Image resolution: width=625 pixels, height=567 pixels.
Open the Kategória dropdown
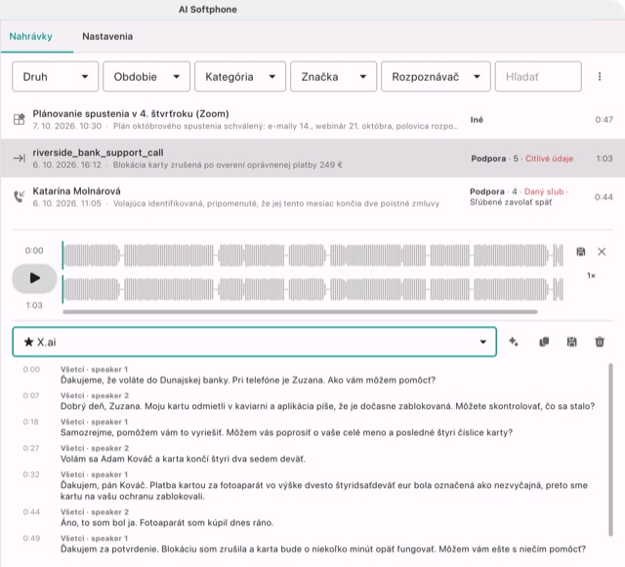point(240,76)
